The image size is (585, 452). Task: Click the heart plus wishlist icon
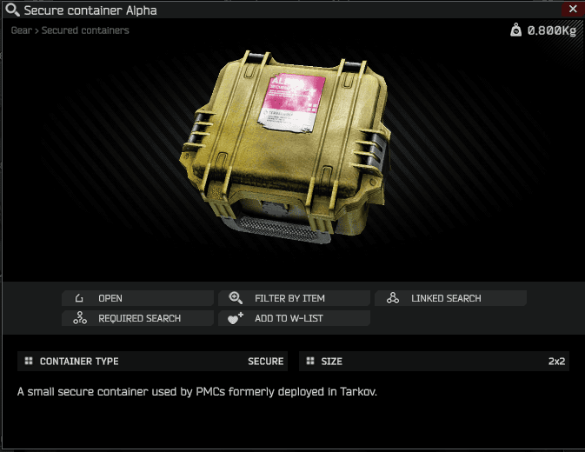tap(236, 318)
